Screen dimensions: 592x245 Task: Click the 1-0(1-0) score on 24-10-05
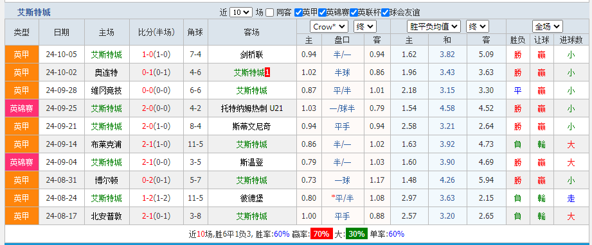pos(156,55)
